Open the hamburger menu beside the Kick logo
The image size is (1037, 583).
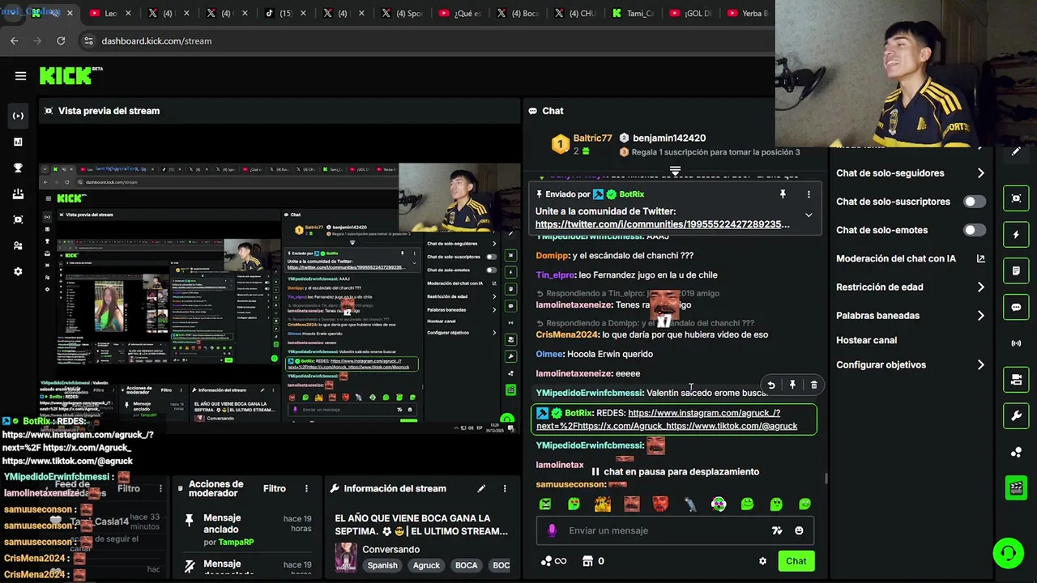[x=20, y=76]
